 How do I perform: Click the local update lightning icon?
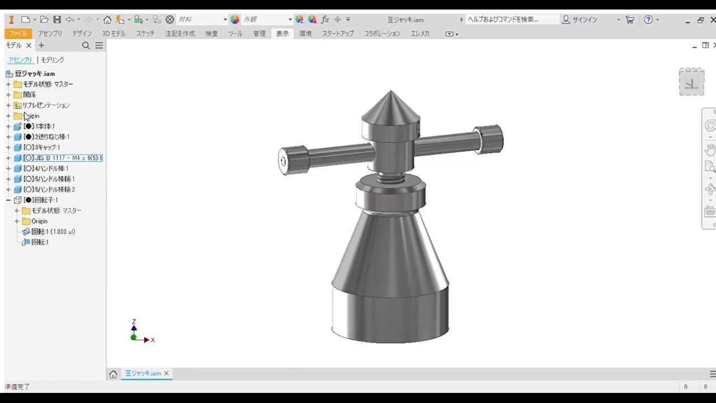point(120,20)
